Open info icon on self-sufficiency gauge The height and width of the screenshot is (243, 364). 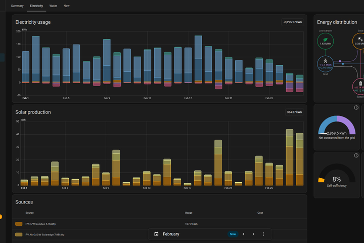pos(356,155)
